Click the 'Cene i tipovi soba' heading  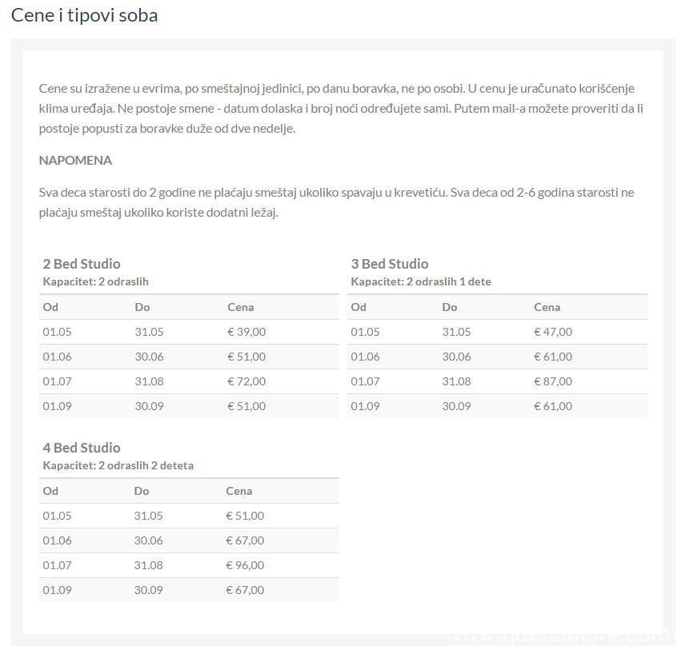pos(84,15)
